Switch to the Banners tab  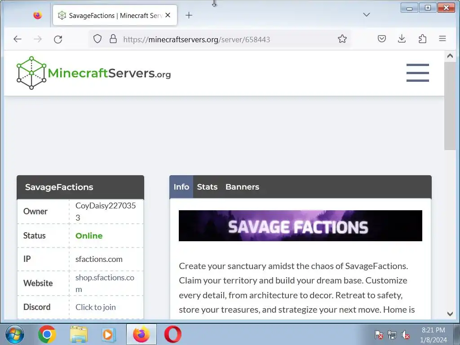click(242, 187)
